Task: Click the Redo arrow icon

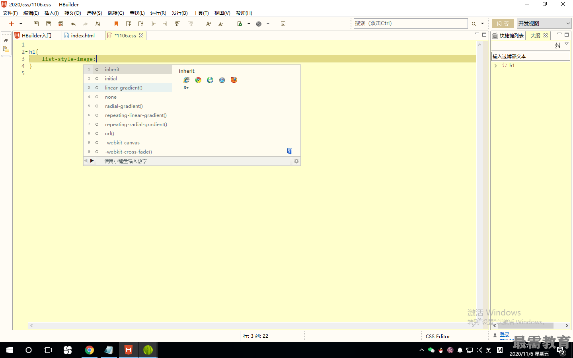Action: (86, 24)
